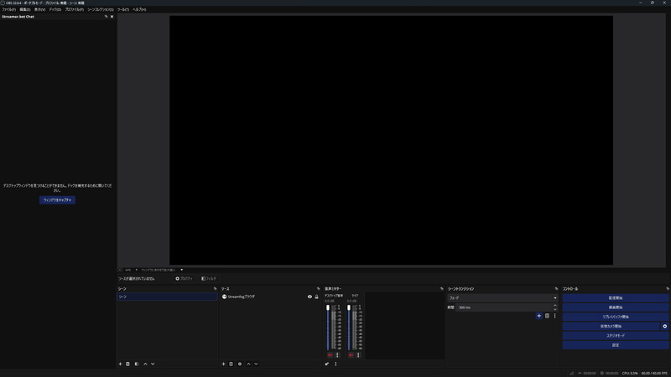Remove selected scene with trash icon

pyautogui.click(x=127, y=364)
